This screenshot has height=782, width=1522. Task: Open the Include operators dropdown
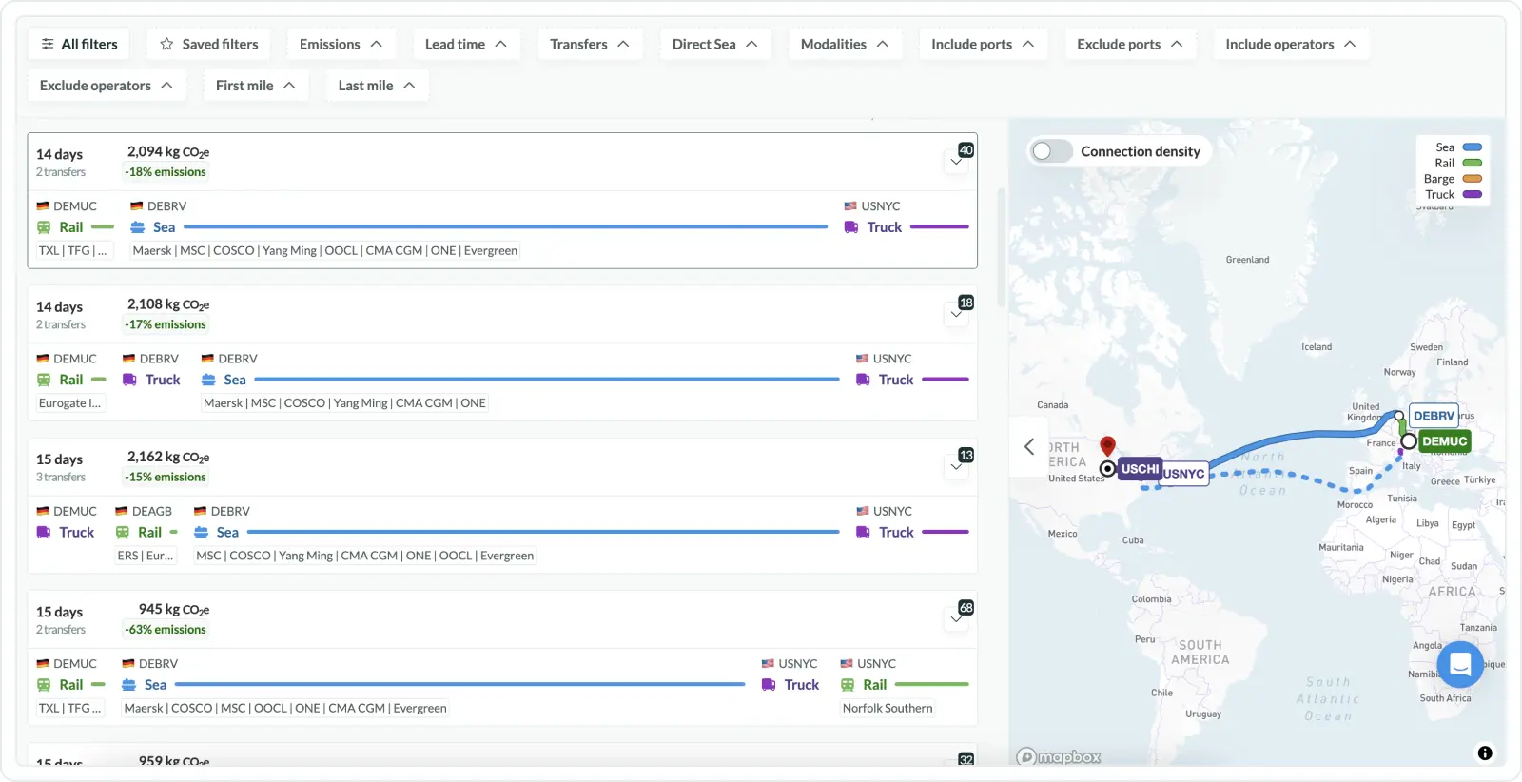(x=1290, y=45)
